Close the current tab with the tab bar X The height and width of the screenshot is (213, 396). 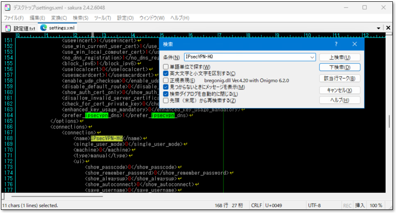click(388, 28)
